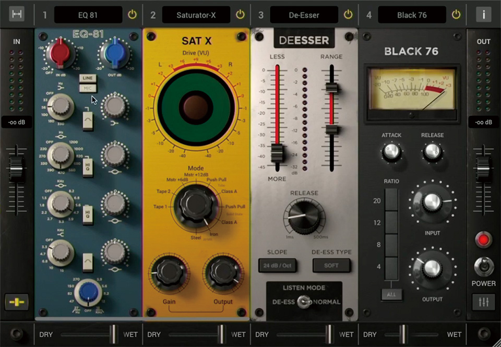This screenshot has height=347, width=501.
Task: Click the SAT X Output knob
Action: pyautogui.click(x=223, y=272)
